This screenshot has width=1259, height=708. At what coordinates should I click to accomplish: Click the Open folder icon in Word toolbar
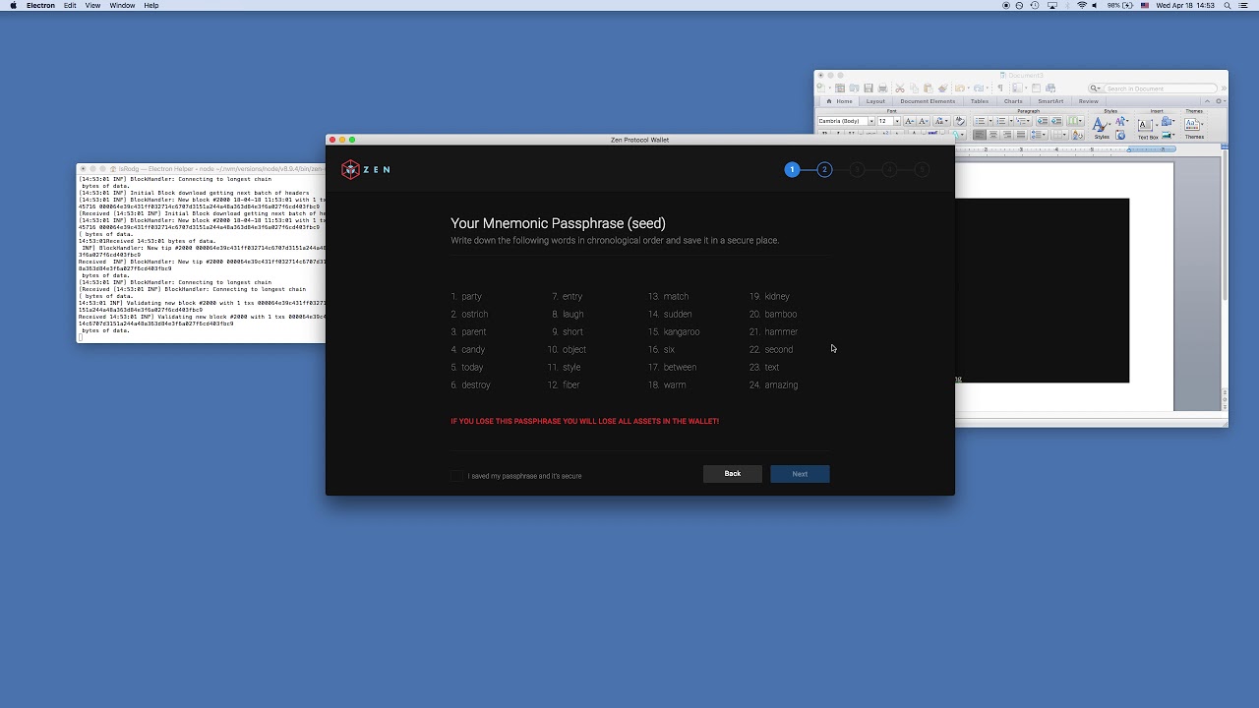point(854,88)
